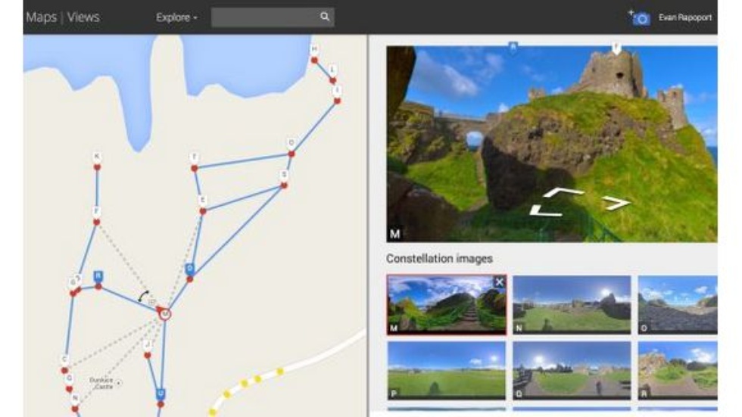Screen dimensions: 742x417
Task: Click the add-photo camera icon
Action: point(640,17)
